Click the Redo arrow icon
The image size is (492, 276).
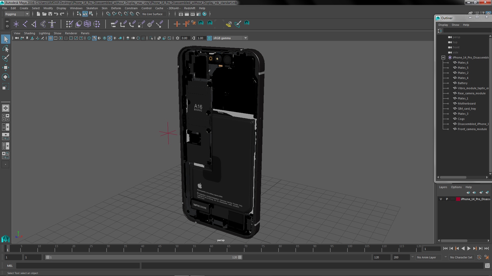(62, 14)
